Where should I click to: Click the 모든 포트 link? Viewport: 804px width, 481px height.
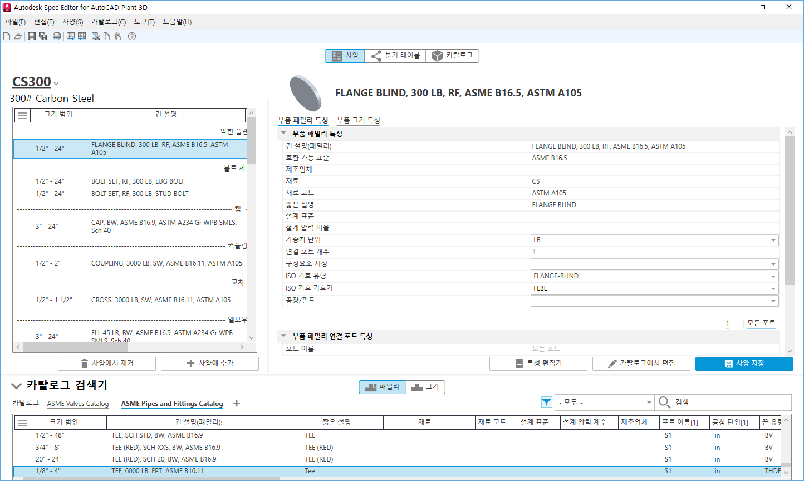coord(761,323)
